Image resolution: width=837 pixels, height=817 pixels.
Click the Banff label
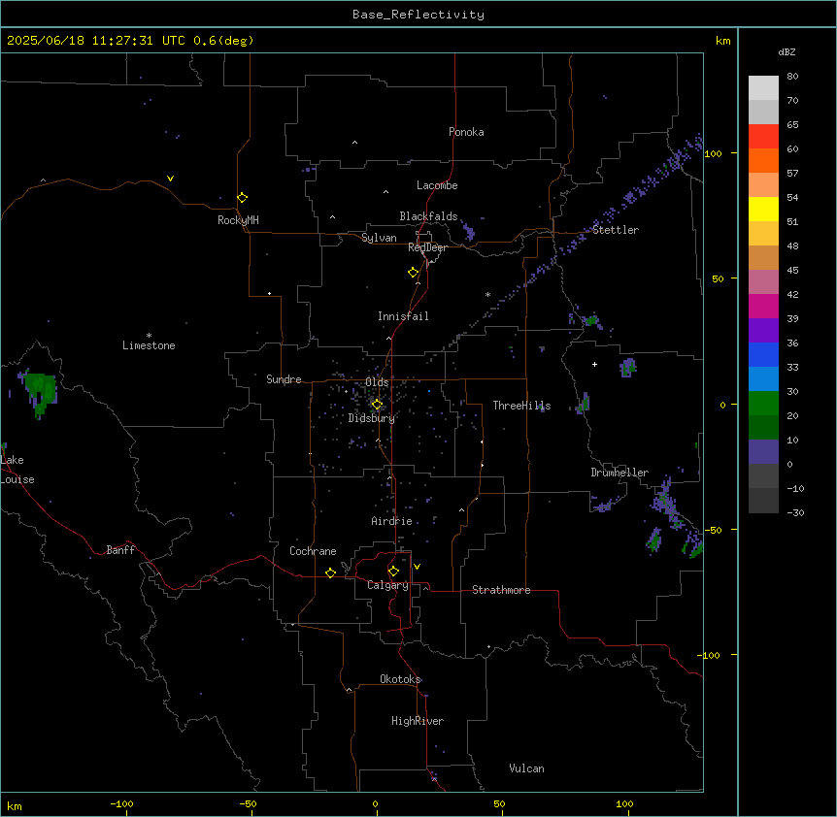[120, 550]
